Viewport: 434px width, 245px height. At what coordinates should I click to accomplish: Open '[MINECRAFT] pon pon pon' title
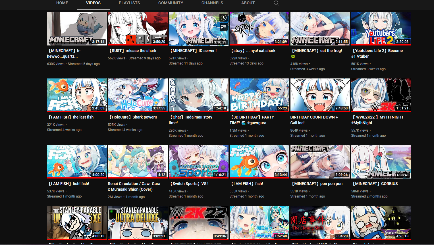[316, 184]
